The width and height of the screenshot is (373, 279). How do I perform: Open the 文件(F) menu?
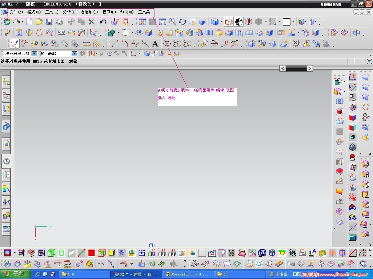click(x=16, y=12)
